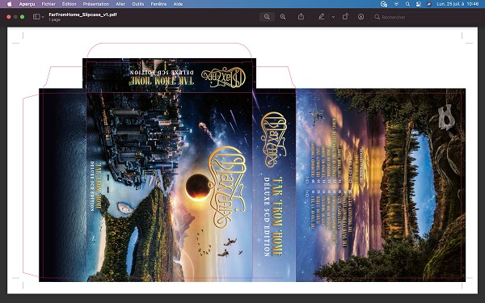Expand the highlight color dropdown arrow
The height and width of the screenshot is (303, 485).
pyautogui.click(x=333, y=17)
